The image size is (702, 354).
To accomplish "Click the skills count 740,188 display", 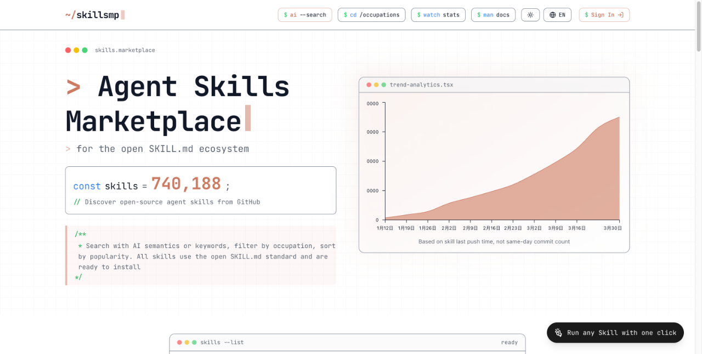I will tap(186, 183).
